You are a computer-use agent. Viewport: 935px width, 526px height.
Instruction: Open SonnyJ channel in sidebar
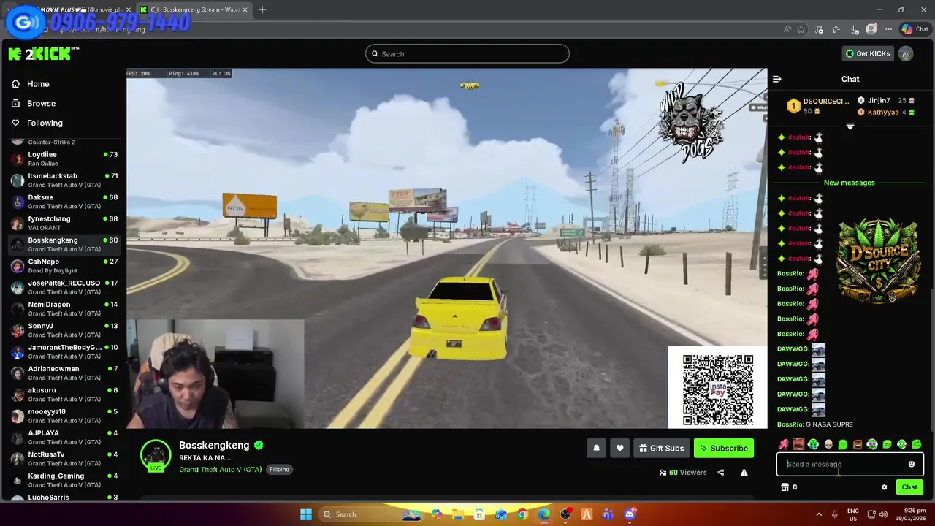click(64, 330)
